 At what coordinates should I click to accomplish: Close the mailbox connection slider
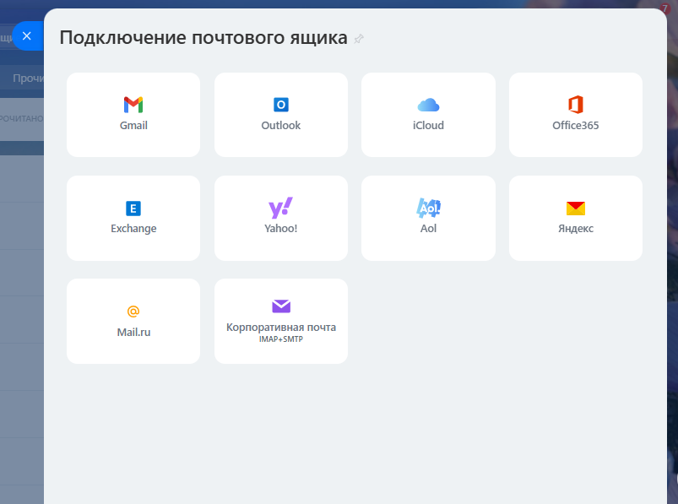27,35
